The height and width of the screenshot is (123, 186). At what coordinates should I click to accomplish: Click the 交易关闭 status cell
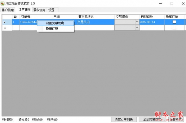click(x=95, y=22)
